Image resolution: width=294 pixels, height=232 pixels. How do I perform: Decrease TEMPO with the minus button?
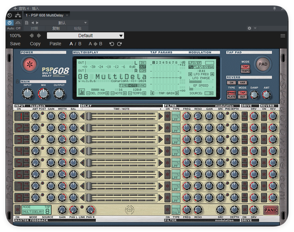130,93
